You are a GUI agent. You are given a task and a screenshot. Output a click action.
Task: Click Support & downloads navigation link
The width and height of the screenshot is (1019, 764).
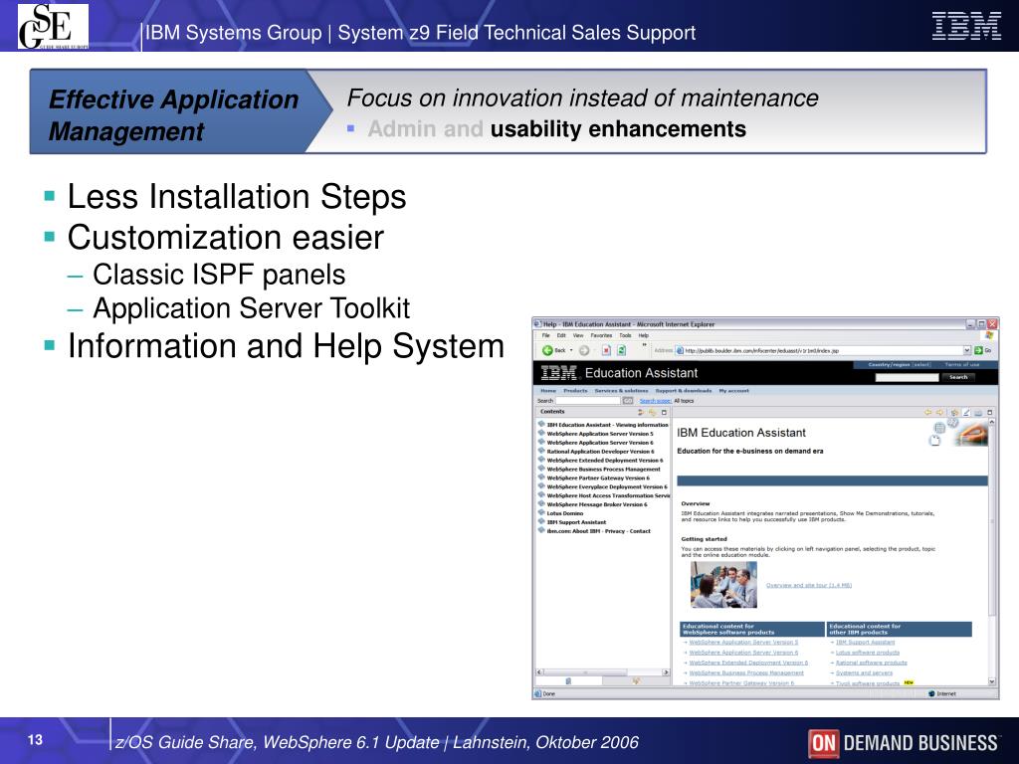coord(684,390)
